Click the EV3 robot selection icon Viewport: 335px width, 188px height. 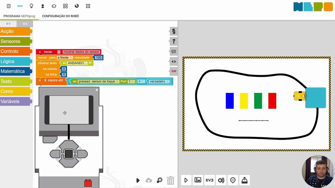(x=20, y=6)
